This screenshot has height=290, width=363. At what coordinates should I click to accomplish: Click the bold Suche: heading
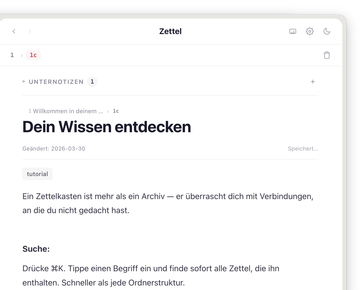tap(36, 249)
